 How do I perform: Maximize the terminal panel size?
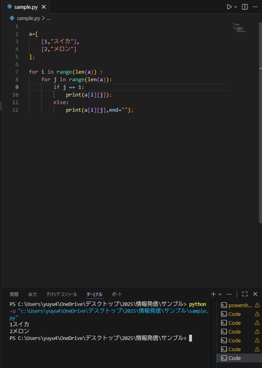pyautogui.click(x=245, y=294)
